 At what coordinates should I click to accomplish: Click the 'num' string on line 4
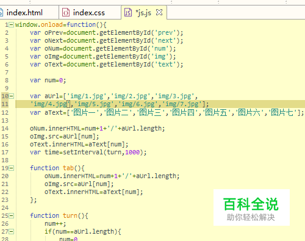(x=160, y=49)
